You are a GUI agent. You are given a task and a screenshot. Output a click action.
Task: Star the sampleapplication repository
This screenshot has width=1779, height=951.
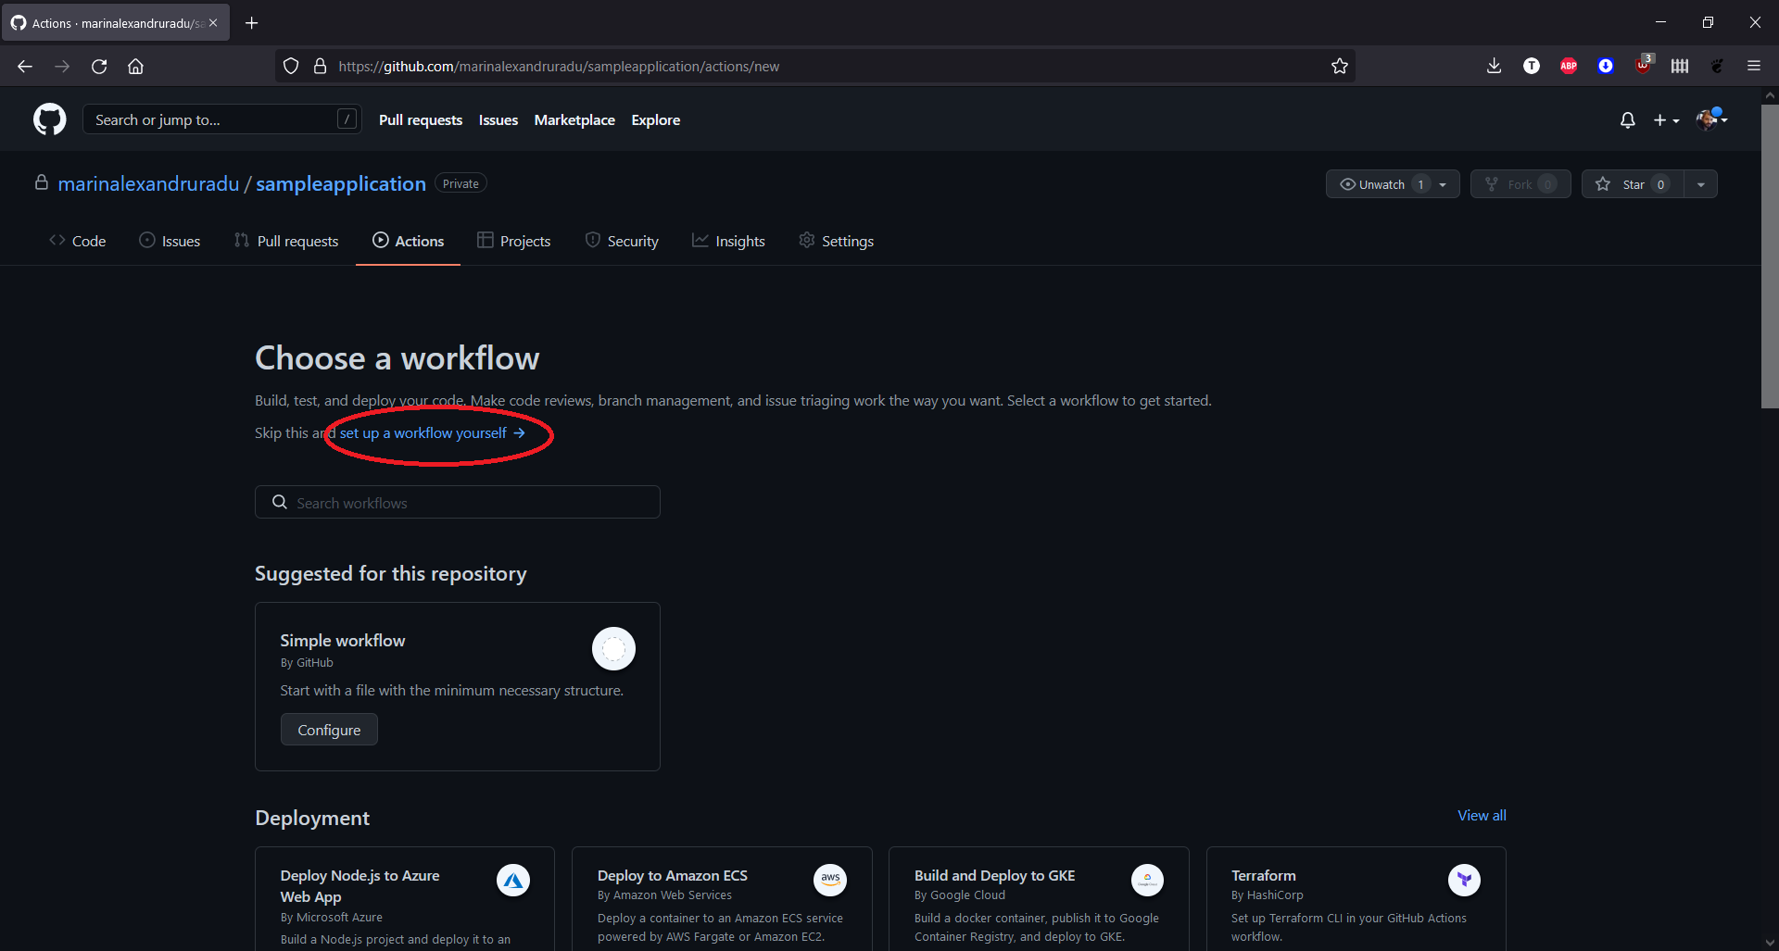1633,184
